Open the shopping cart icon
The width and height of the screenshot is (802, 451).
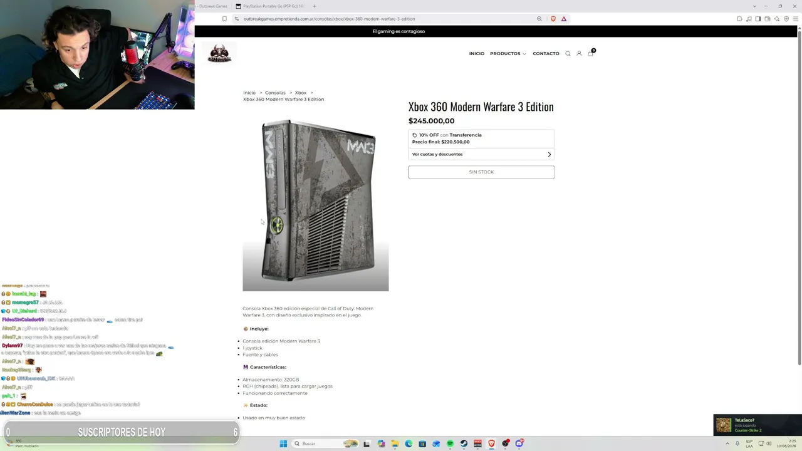(591, 53)
